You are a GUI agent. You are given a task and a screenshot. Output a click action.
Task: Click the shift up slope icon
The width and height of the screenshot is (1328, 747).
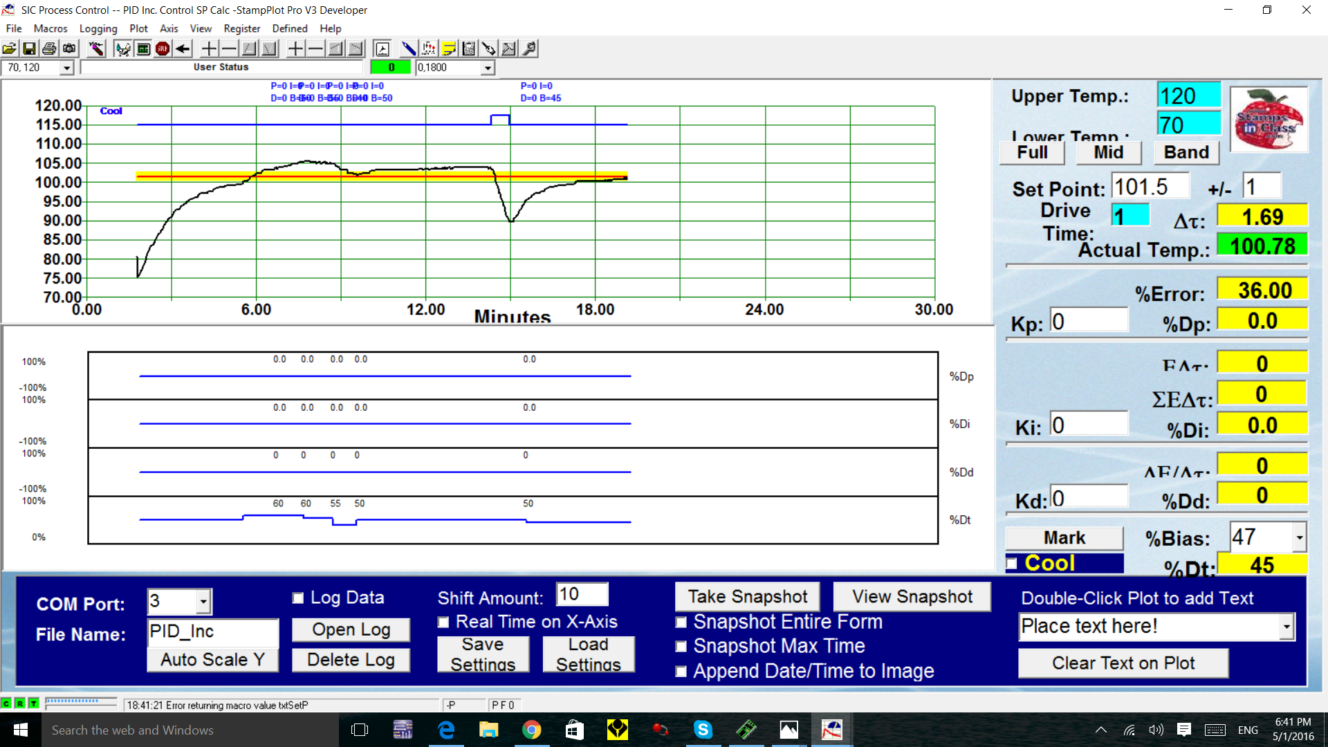(249, 48)
